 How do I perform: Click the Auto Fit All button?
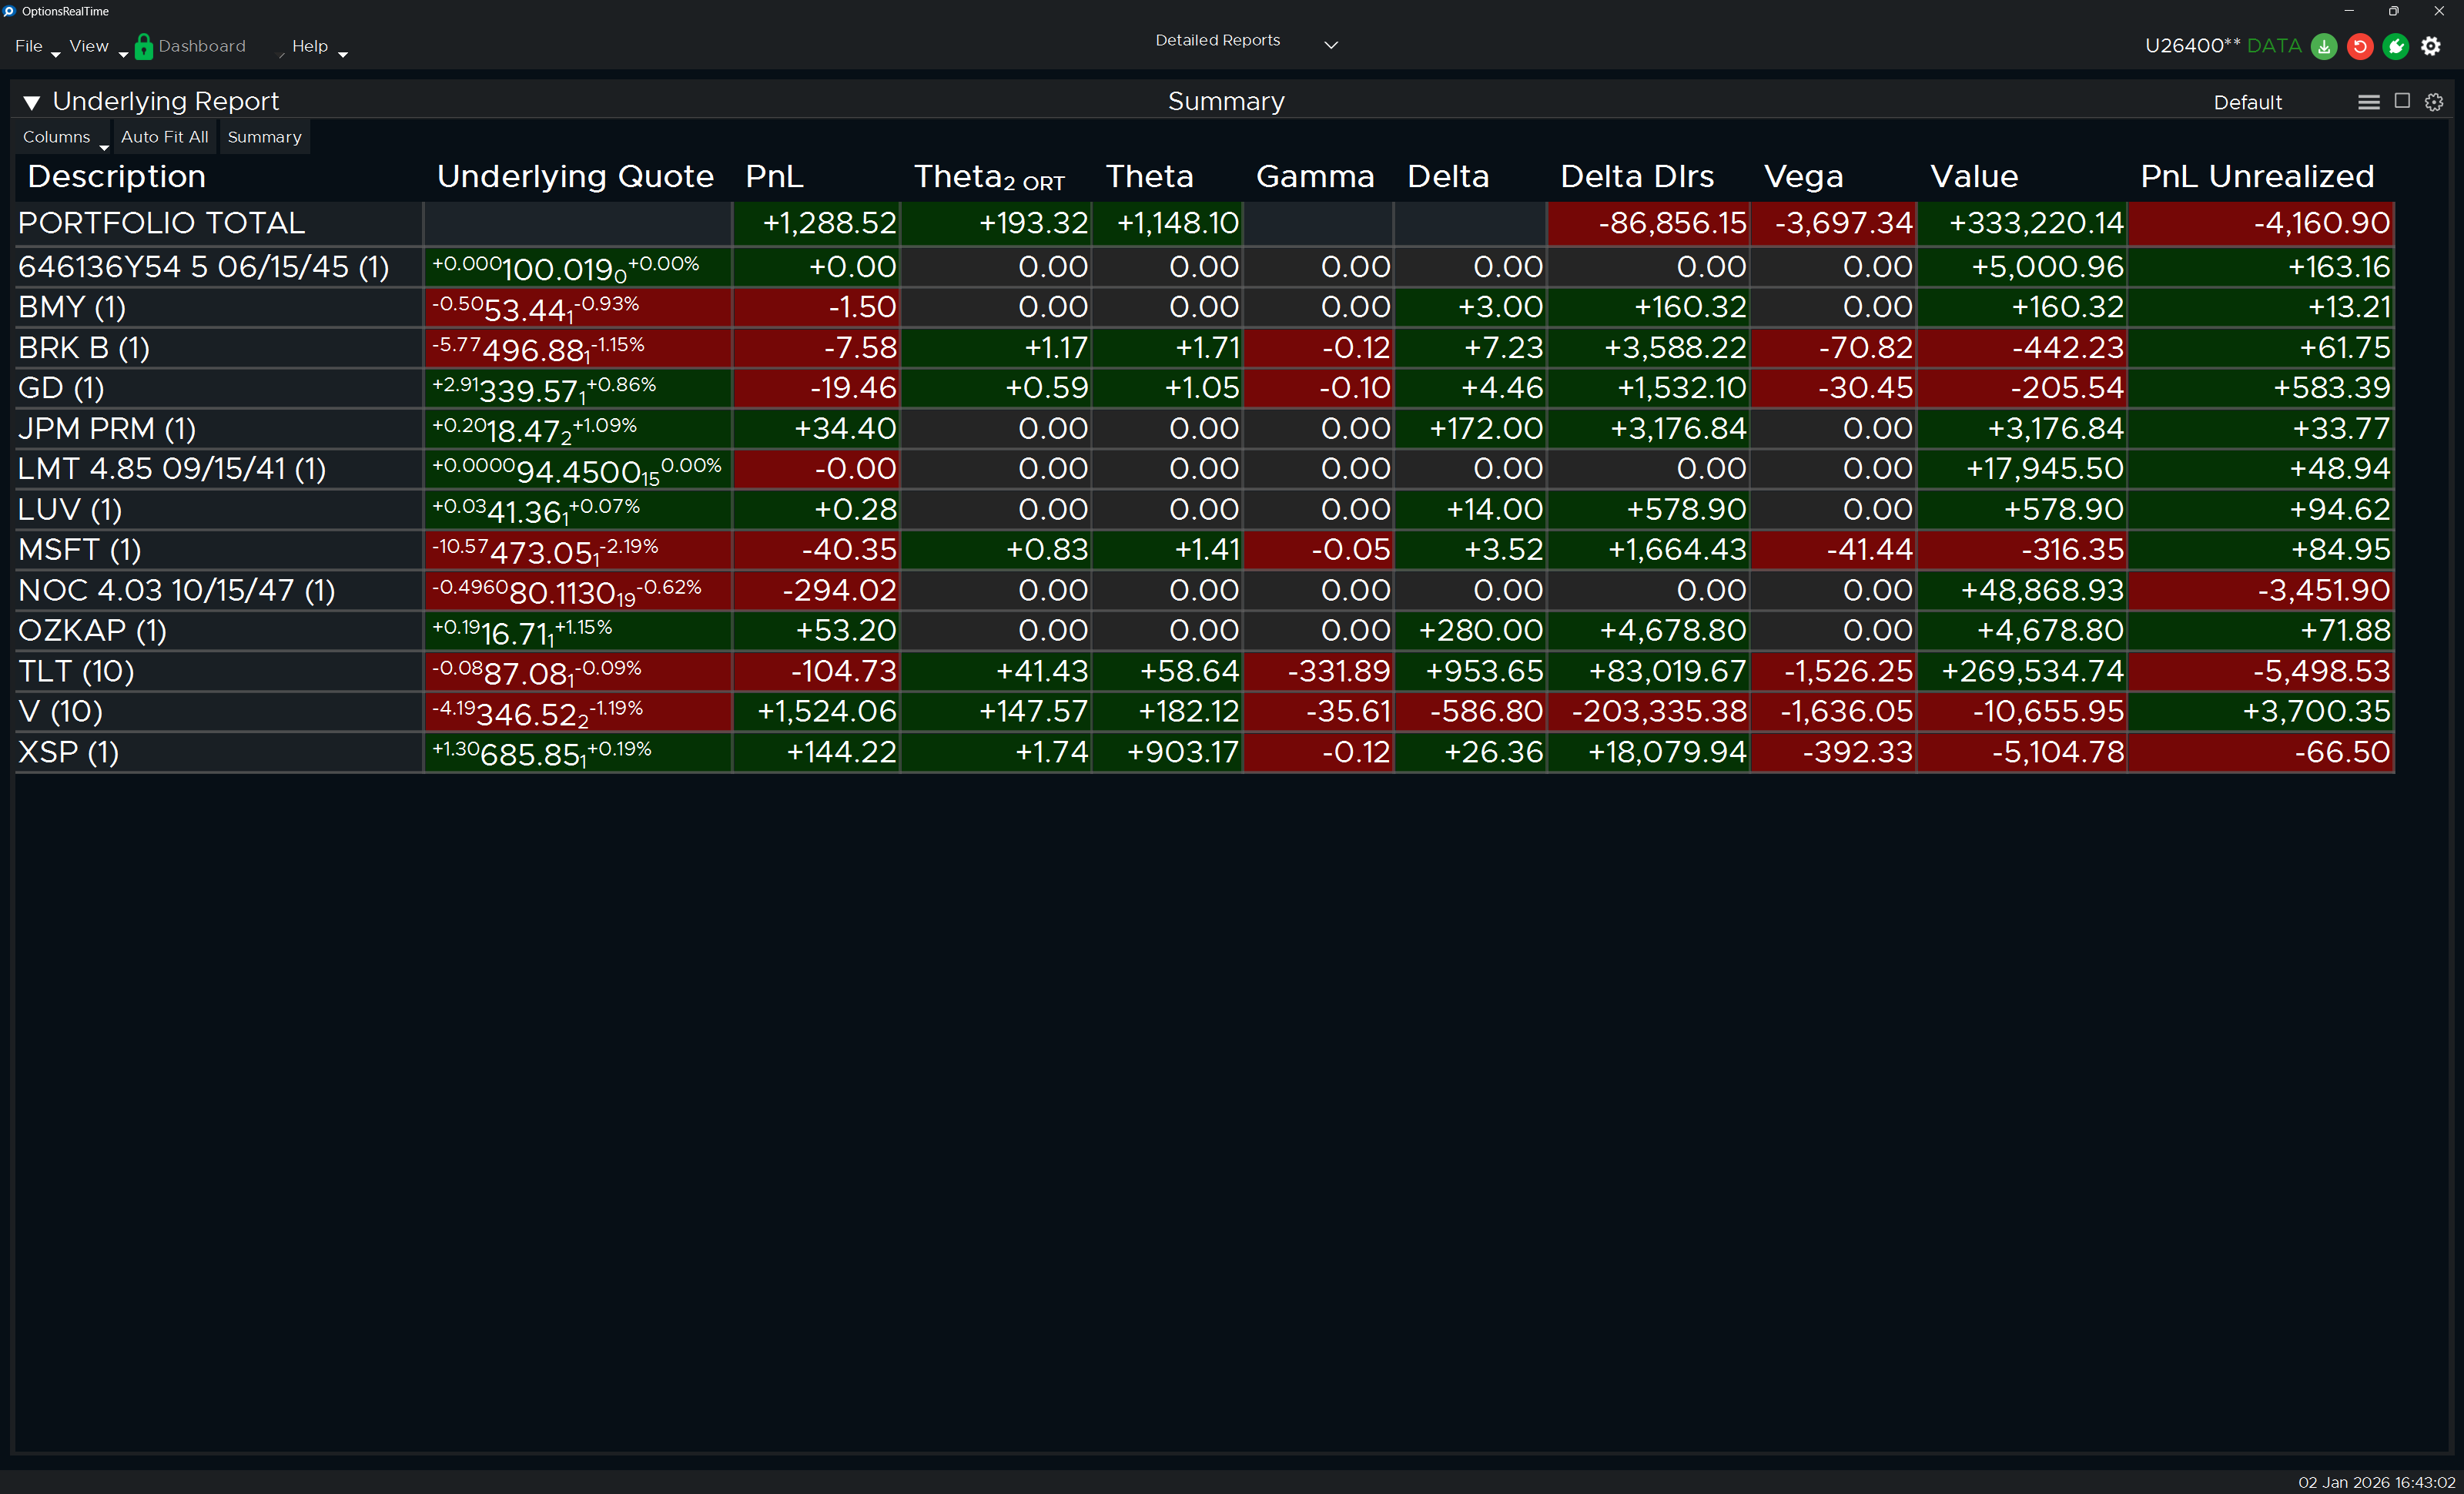pos(165,137)
